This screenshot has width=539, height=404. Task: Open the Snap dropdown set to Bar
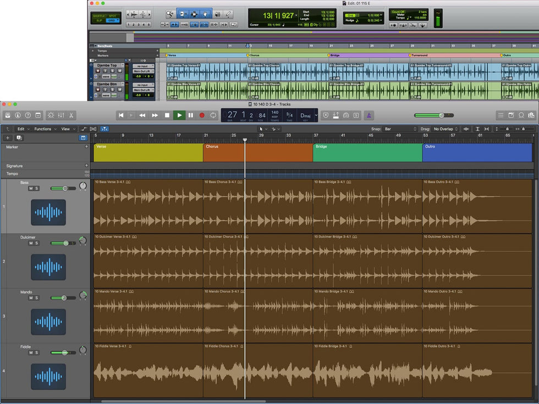[x=399, y=129]
